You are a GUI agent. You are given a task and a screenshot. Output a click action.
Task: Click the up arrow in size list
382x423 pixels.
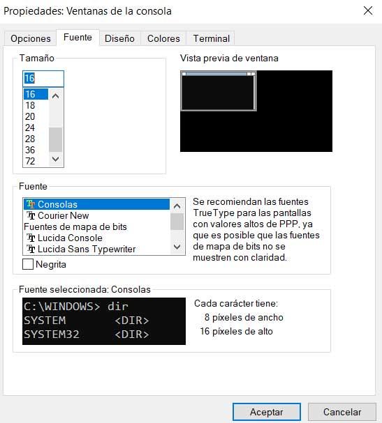point(55,95)
